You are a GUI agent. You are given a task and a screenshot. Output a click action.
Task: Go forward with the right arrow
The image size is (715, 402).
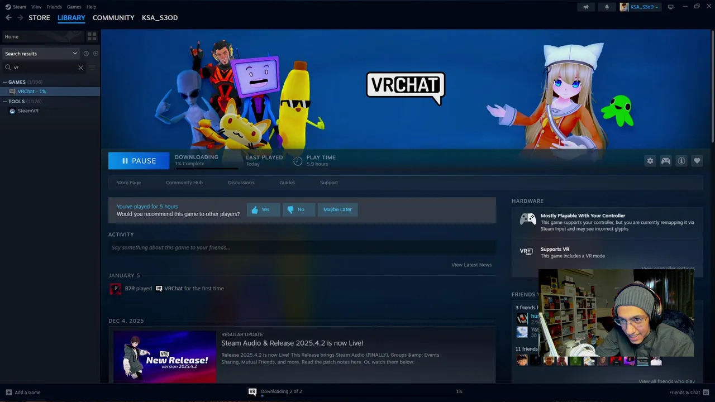pyautogui.click(x=20, y=18)
